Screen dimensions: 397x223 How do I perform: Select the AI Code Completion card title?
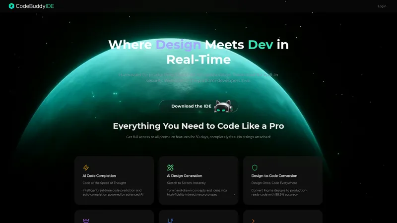click(x=99, y=176)
